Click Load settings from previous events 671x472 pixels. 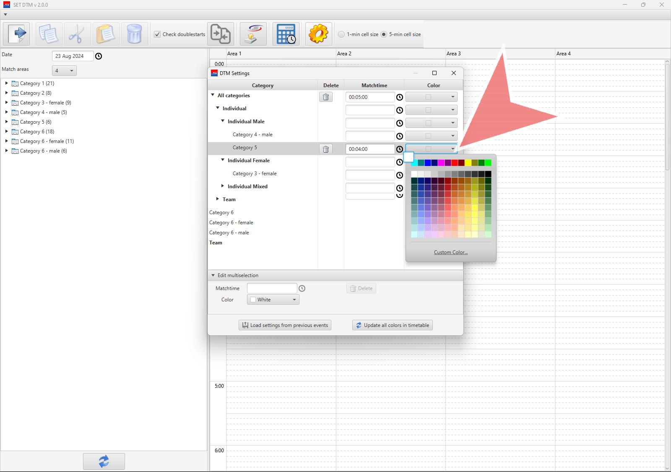[x=285, y=325]
